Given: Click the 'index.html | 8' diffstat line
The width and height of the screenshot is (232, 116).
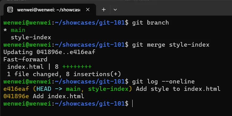Looking at the screenshot, I should pyautogui.click(x=49, y=67).
